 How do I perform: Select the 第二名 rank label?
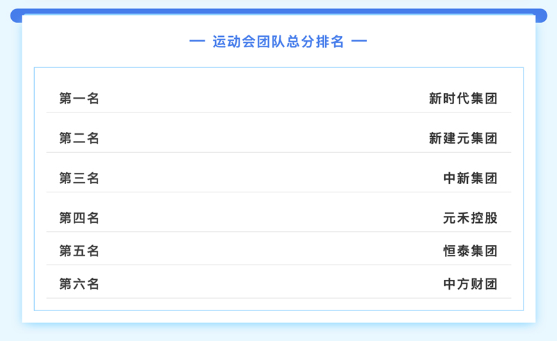coord(79,138)
